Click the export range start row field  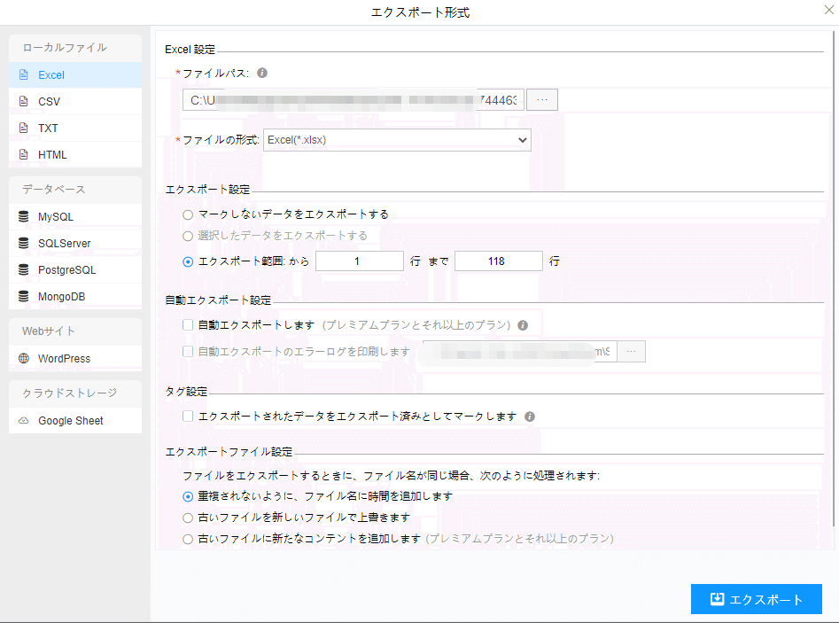pos(359,261)
